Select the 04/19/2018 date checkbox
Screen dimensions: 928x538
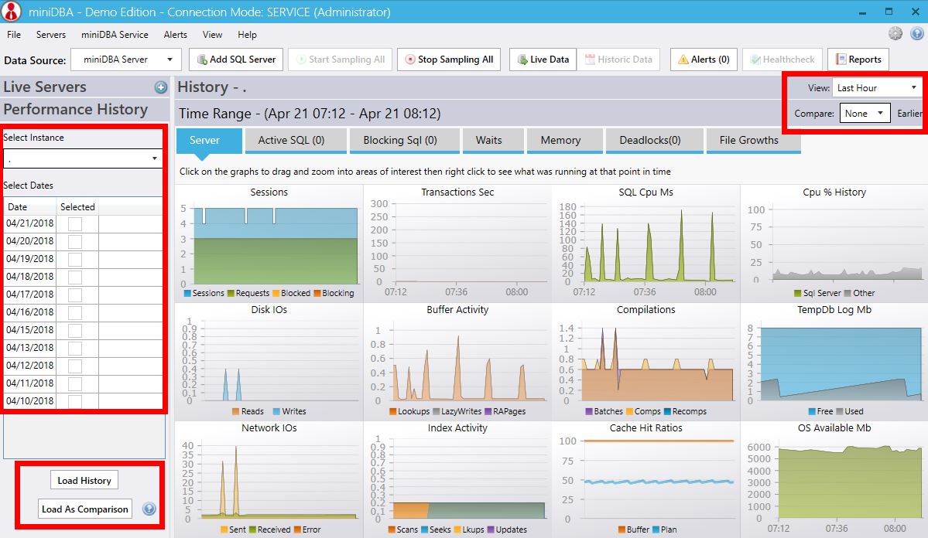(x=75, y=260)
